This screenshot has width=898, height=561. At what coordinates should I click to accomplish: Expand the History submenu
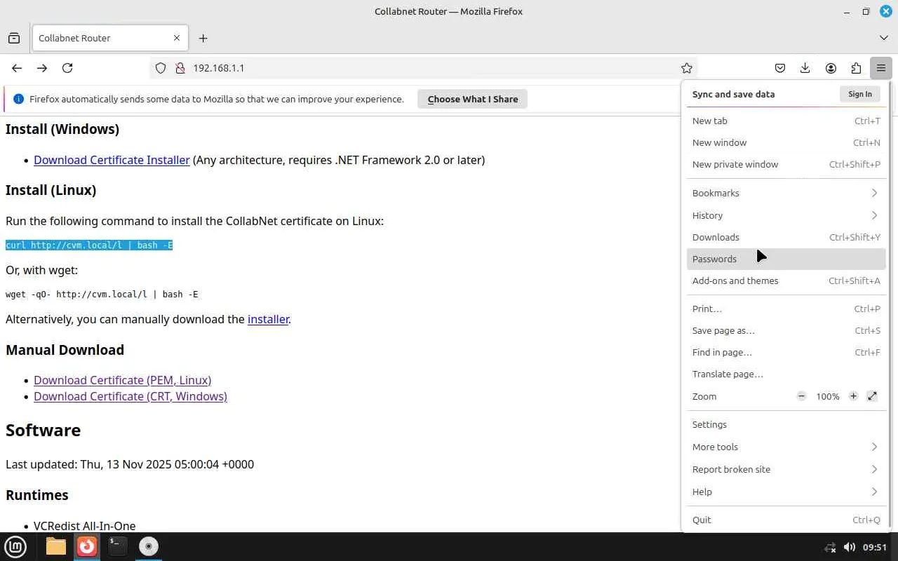pos(786,215)
